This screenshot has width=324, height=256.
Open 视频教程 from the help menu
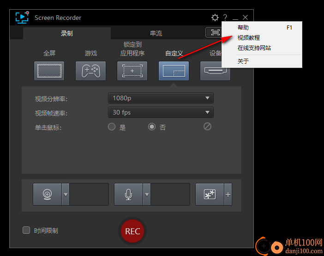click(x=262, y=38)
